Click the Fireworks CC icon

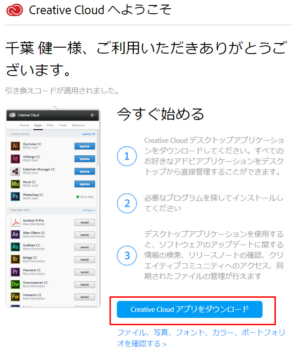coord(15,297)
